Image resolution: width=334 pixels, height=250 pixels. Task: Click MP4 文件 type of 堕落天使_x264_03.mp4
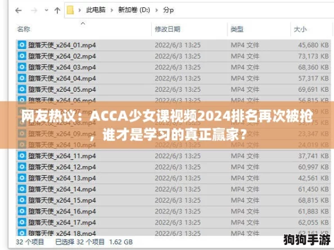[245, 67]
